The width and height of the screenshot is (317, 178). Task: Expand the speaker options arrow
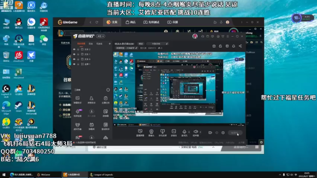coord(201,132)
